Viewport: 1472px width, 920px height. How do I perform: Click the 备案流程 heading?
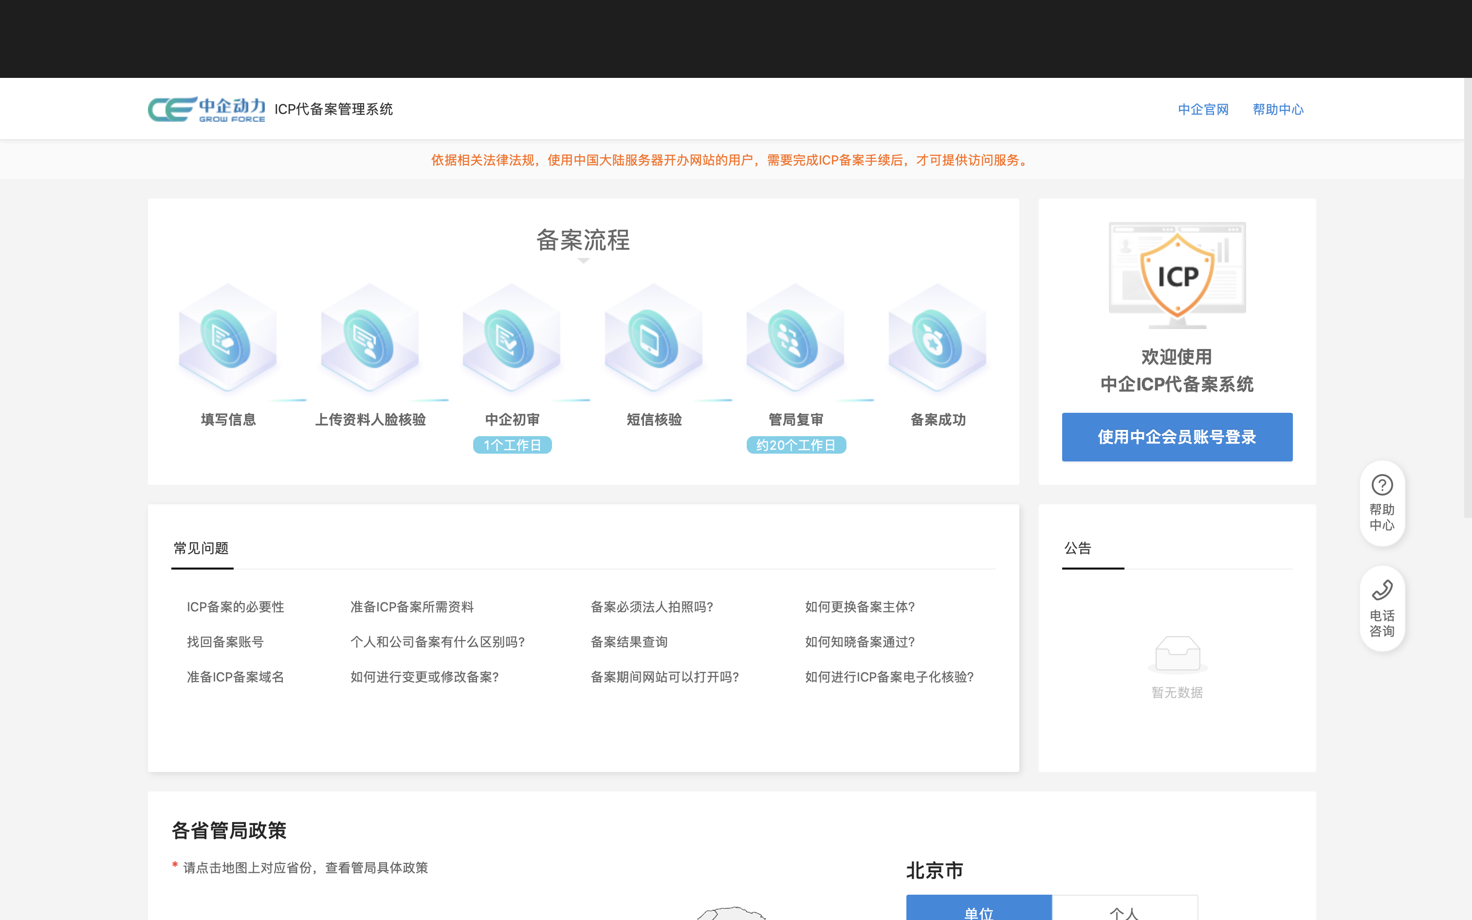click(x=583, y=239)
